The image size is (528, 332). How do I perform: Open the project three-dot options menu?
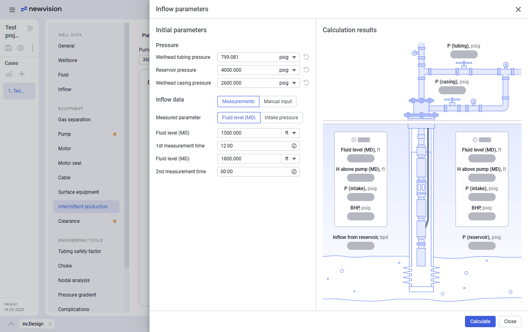click(33, 48)
